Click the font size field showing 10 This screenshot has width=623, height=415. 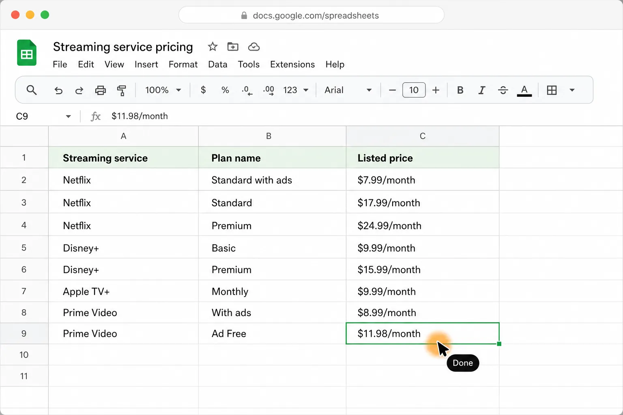coord(414,90)
